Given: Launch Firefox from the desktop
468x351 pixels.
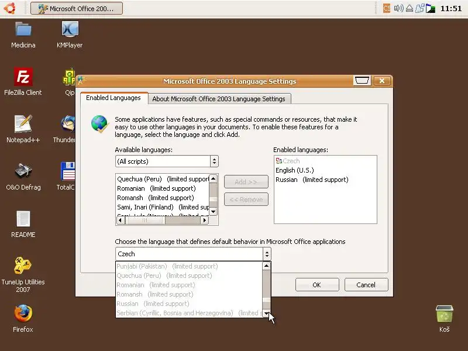Looking at the screenshot, I should [23, 314].
